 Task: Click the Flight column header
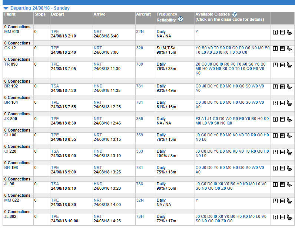tap(10, 14)
